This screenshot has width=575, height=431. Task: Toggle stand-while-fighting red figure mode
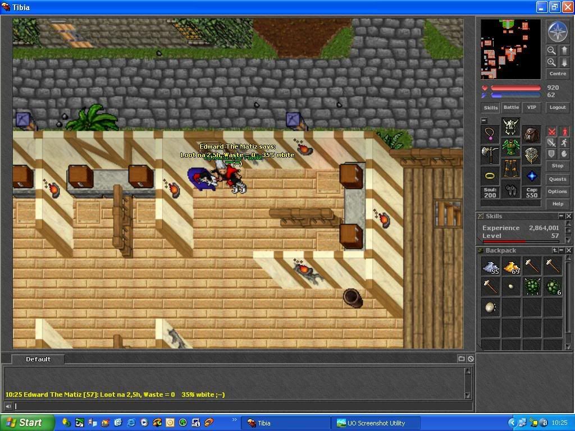coord(564,131)
